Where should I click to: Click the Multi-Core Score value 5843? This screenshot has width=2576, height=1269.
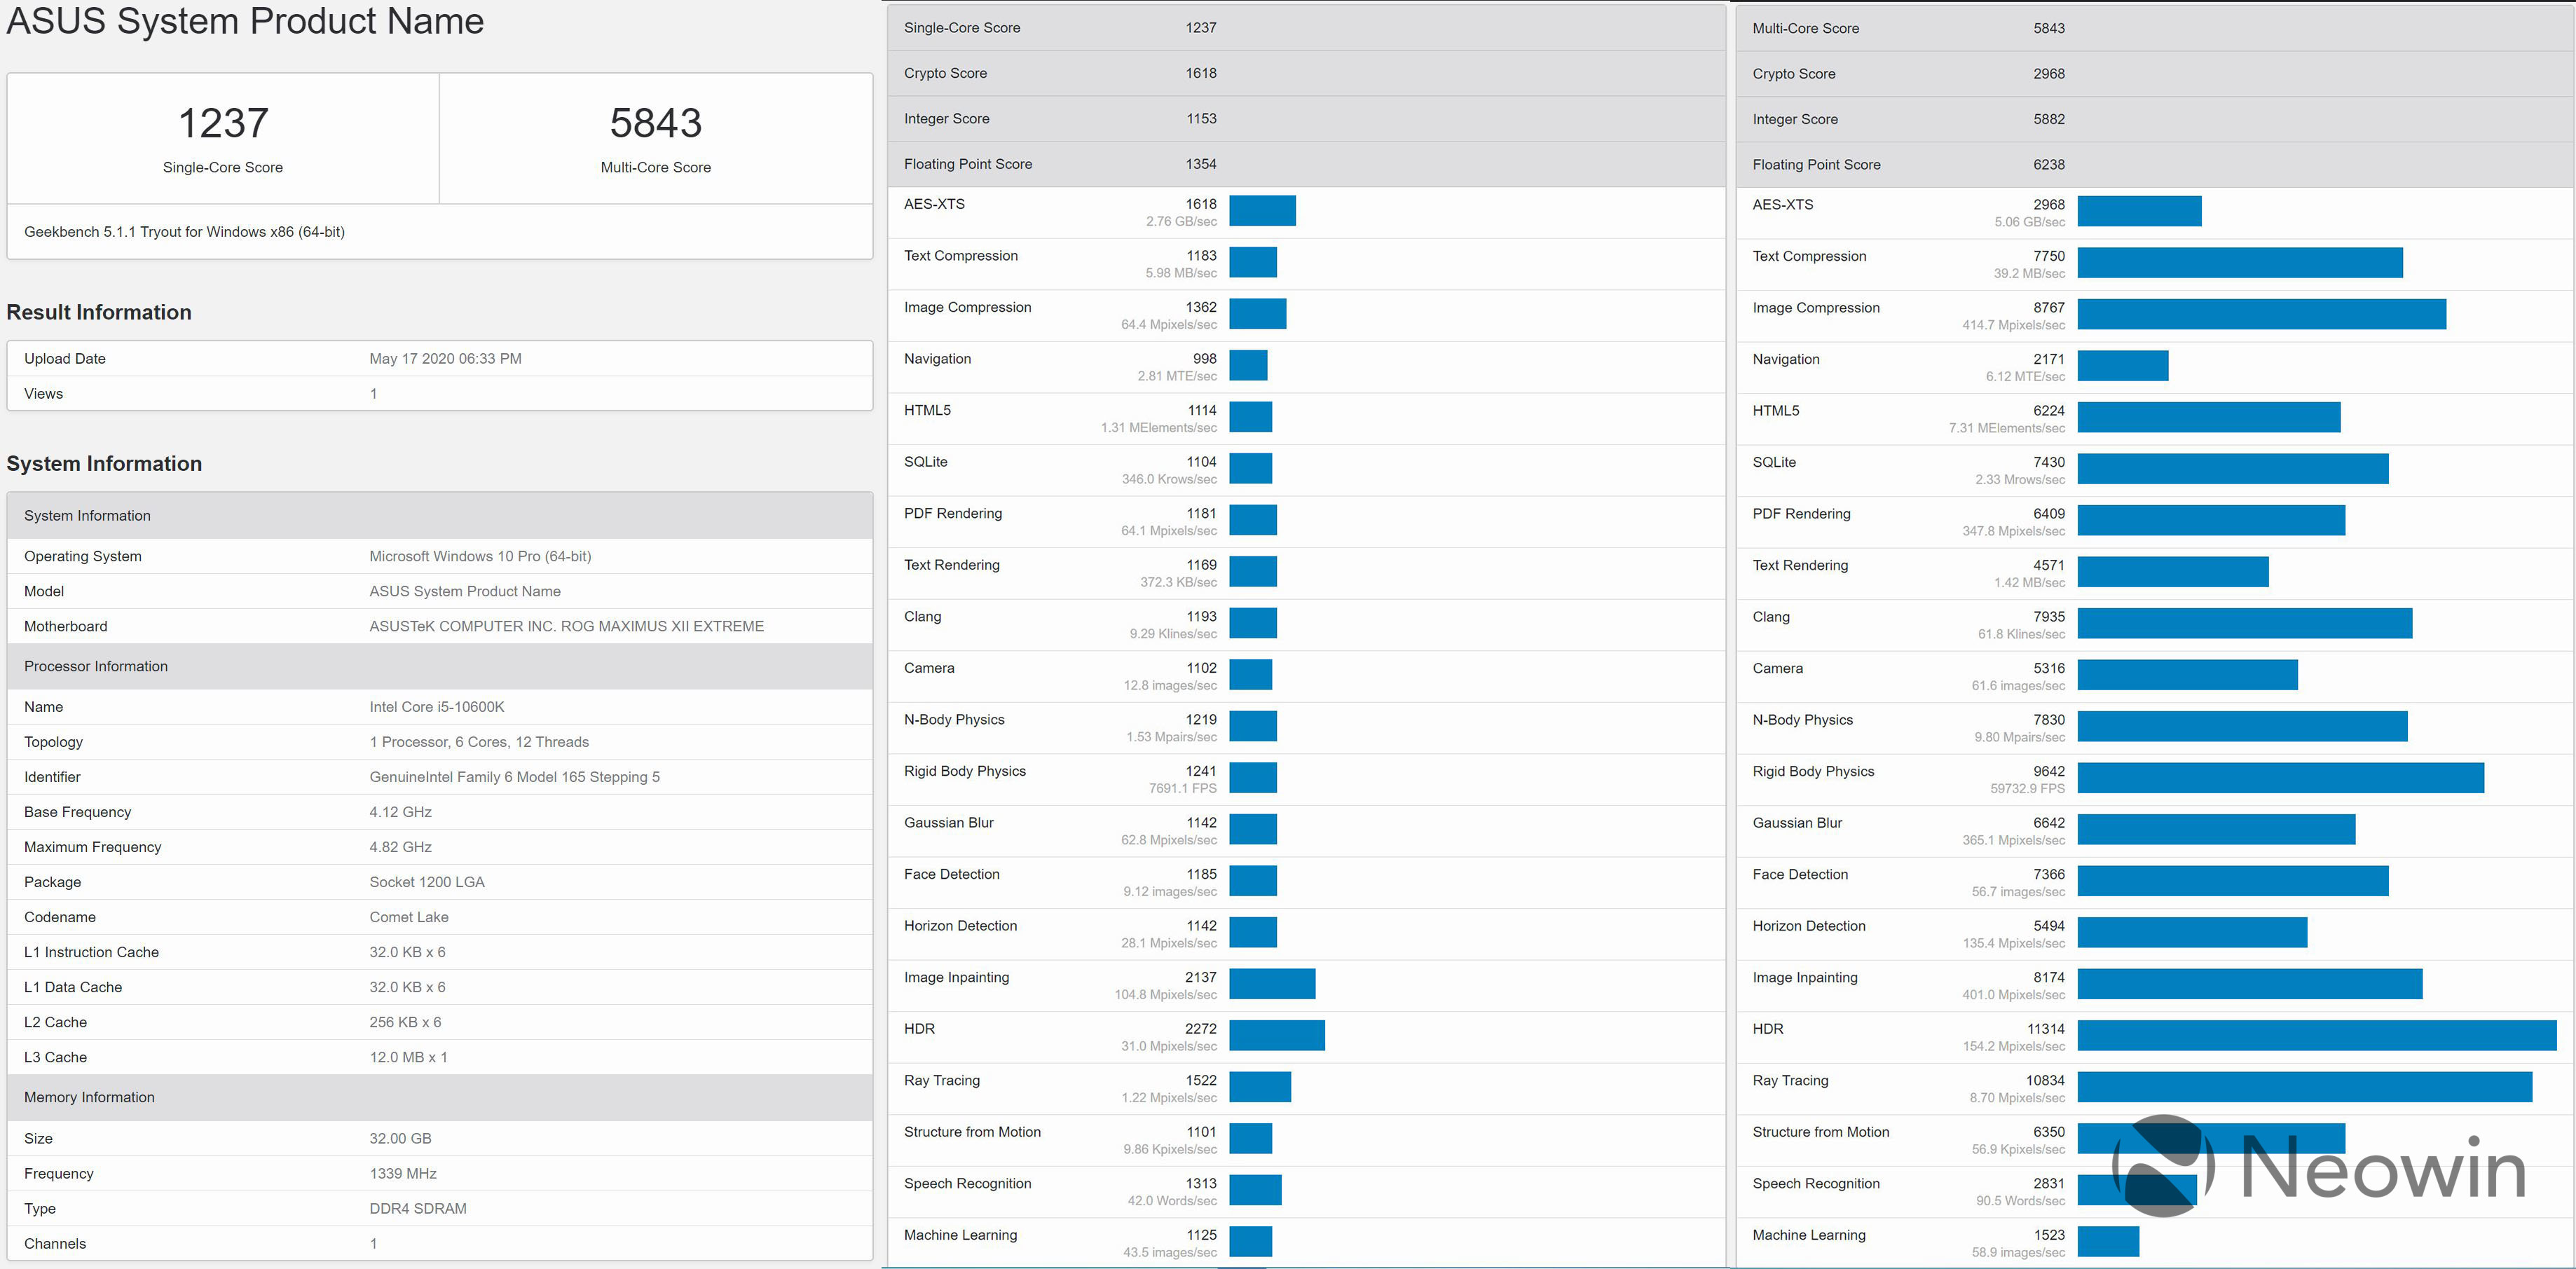656,123
